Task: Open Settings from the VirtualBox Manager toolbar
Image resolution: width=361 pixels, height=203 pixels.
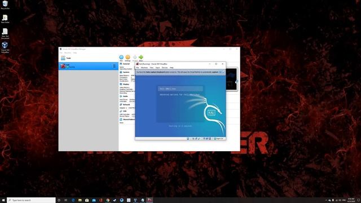Action: pyautogui.click(x=128, y=57)
